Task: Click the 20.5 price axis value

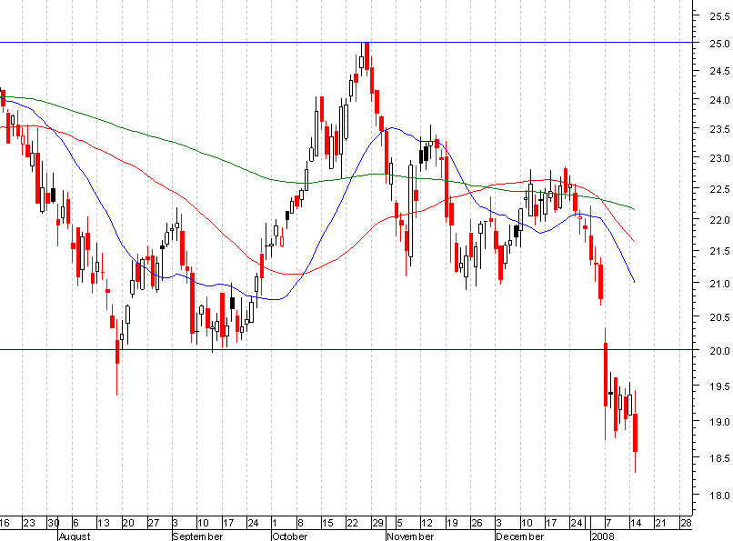Action: click(719, 317)
